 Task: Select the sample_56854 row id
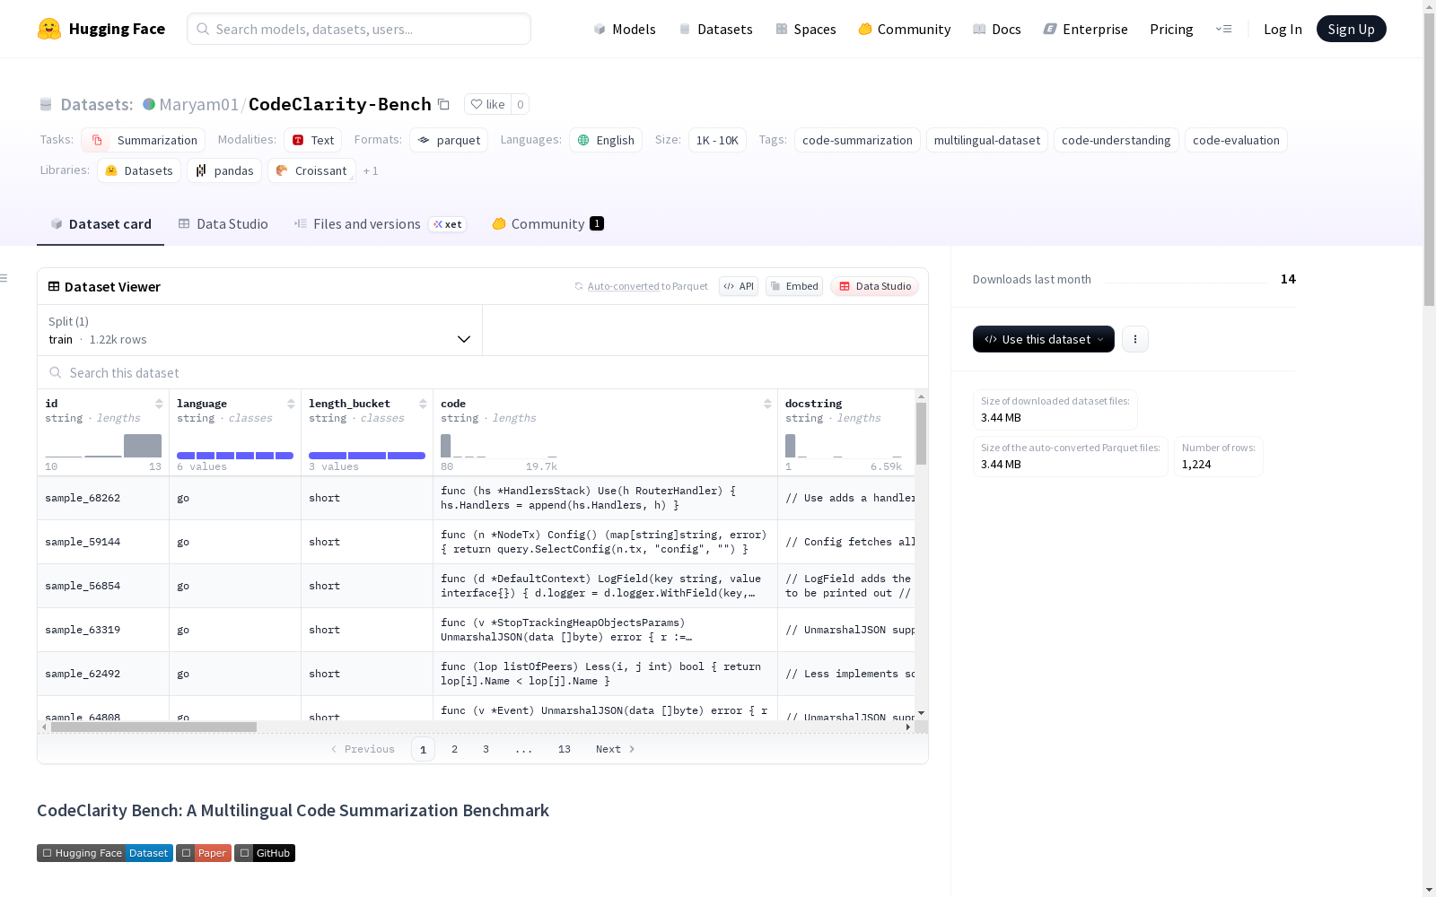(103, 586)
